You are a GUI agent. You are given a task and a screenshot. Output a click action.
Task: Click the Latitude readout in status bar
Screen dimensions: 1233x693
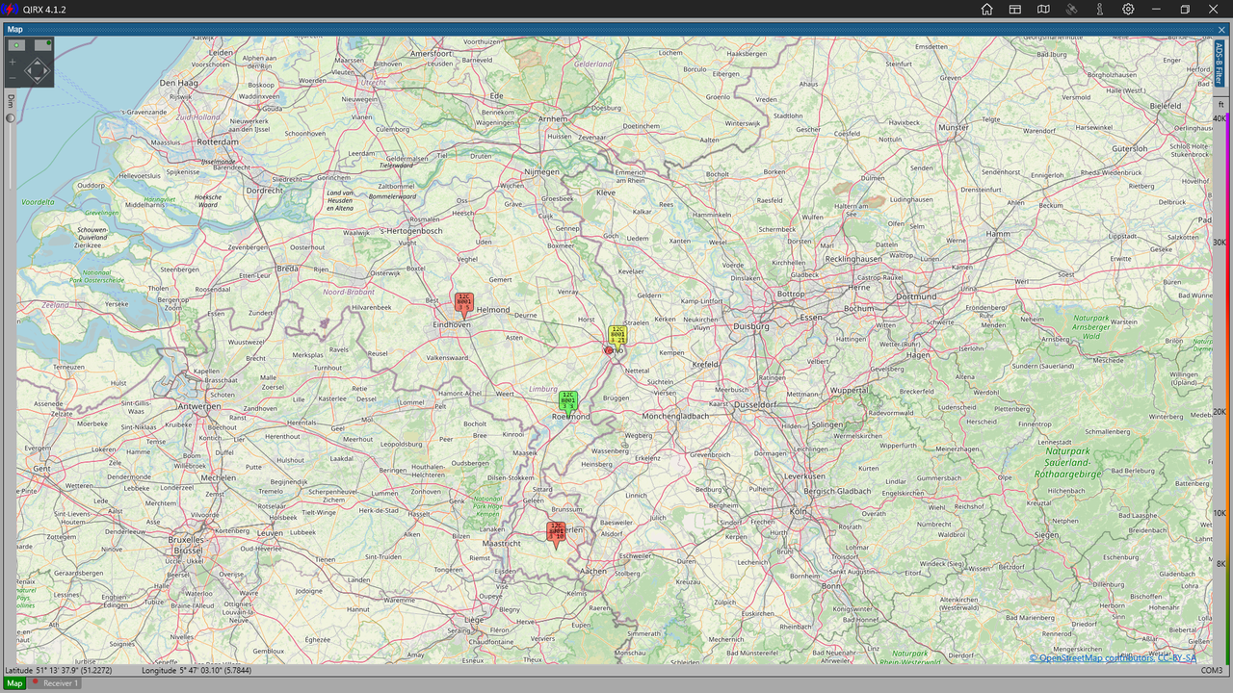(x=59, y=670)
